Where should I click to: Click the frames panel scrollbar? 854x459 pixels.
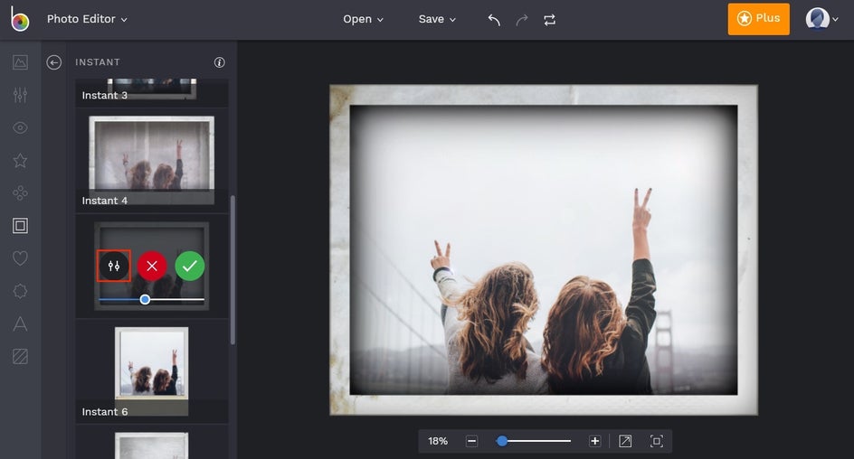(x=233, y=270)
